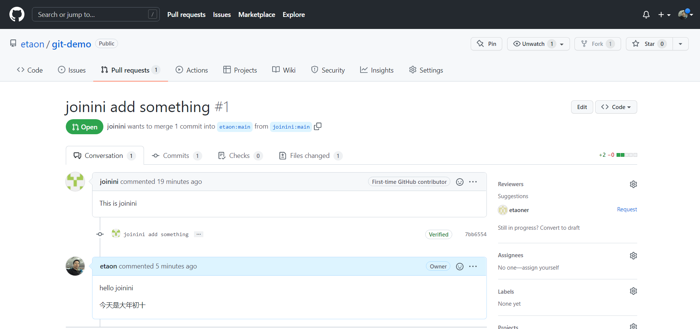
Task: Open the Wiki tab
Action: [284, 70]
